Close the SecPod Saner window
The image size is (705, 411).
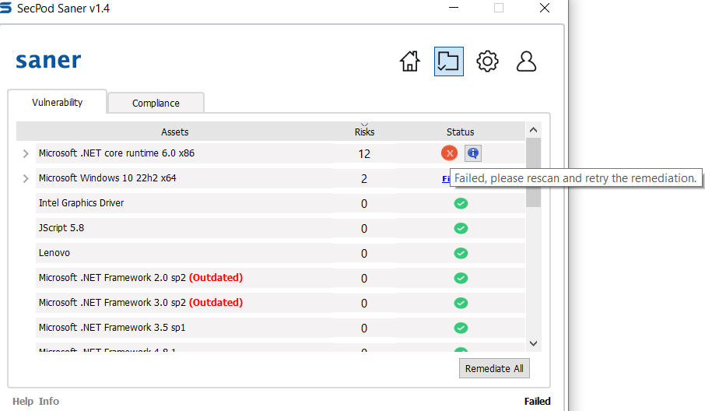tap(545, 8)
